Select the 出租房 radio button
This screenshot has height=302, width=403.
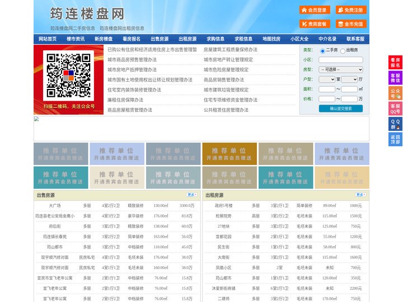pyautogui.click(x=343, y=51)
